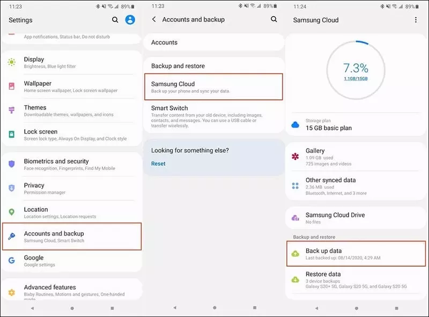Open Google settings
This screenshot has width=429, height=317.
tap(72, 261)
